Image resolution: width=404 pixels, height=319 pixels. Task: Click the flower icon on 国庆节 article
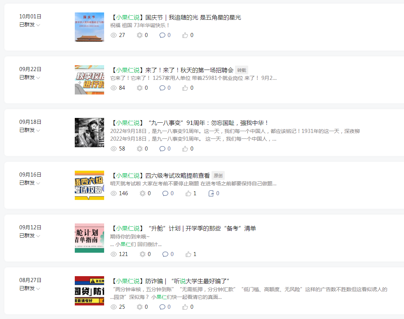[140, 35]
